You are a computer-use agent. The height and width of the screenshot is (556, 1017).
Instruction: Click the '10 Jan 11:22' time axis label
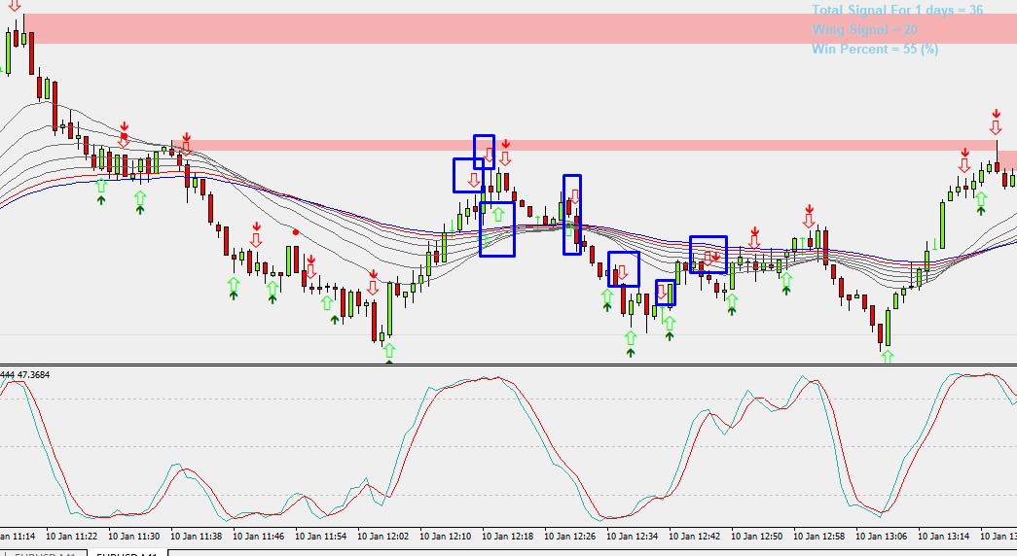(x=71, y=537)
